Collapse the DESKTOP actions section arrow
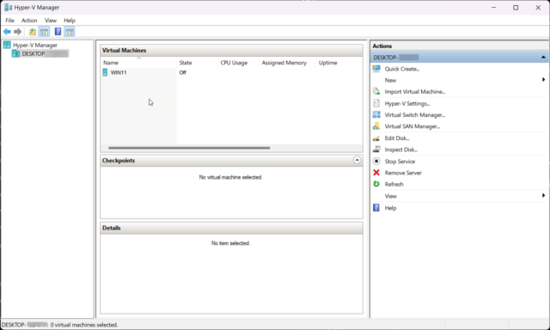The width and height of the screenshot is (550, 330). pyautogui.click(x=543, y=58)
